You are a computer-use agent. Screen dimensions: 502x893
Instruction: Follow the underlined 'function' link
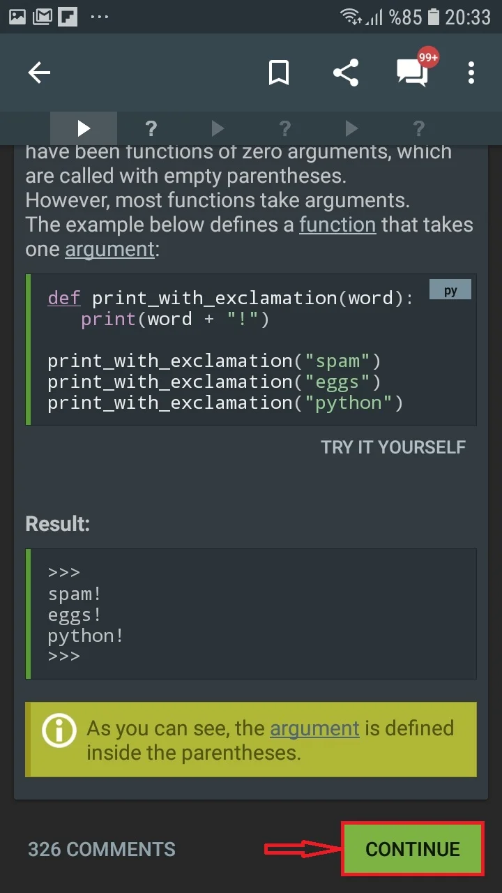point(337,225)
